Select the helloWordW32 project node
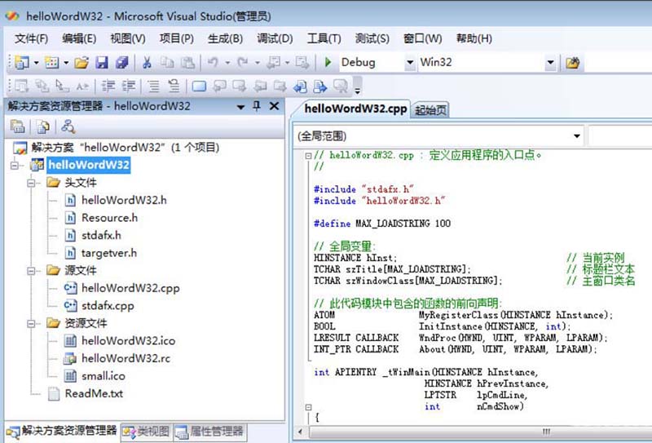 click(x=89, y=165)
